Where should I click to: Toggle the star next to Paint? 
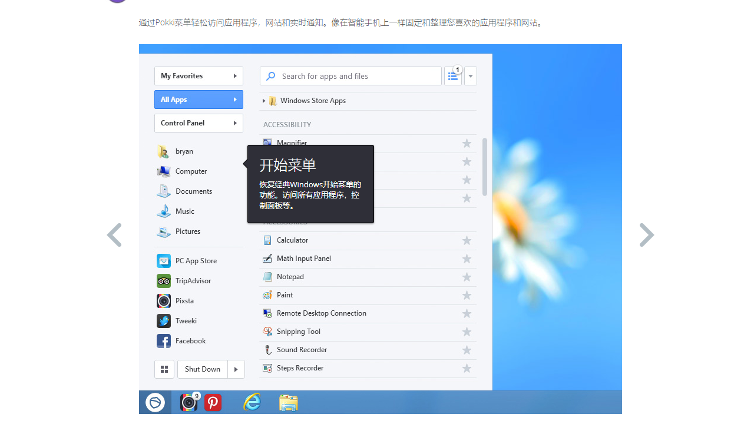click(467, 295)
